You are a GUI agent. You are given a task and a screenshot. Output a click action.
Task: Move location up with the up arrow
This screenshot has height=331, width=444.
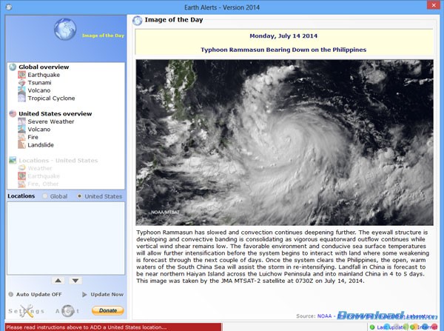[x=58, y=281]
